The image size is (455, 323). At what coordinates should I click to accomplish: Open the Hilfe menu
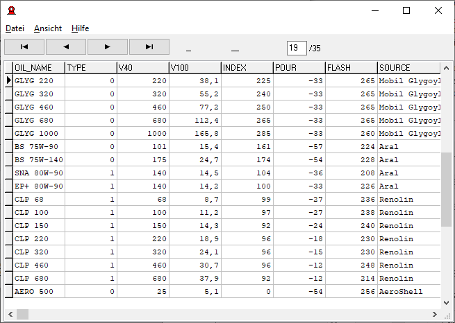[80, 28]
